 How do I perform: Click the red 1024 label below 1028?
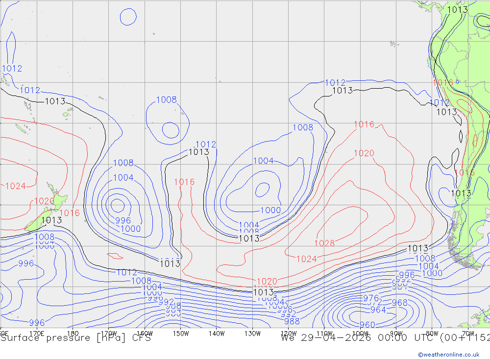307,259
